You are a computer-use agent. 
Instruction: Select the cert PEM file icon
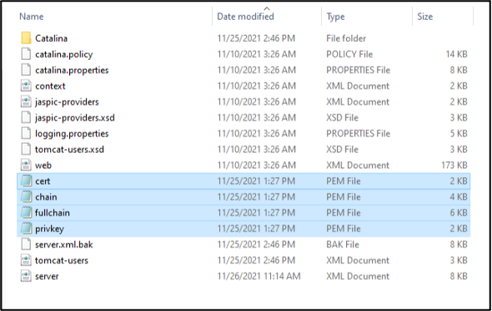pos(27,180)
